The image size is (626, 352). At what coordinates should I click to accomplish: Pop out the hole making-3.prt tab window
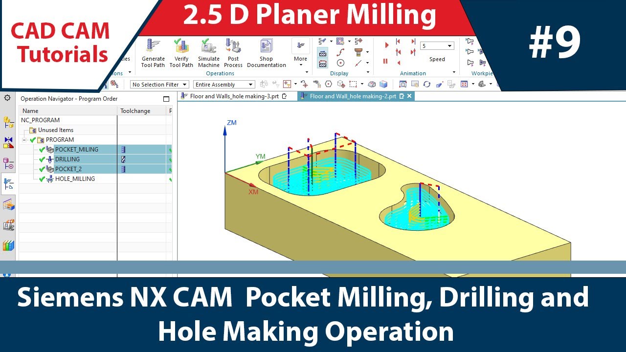285,96
